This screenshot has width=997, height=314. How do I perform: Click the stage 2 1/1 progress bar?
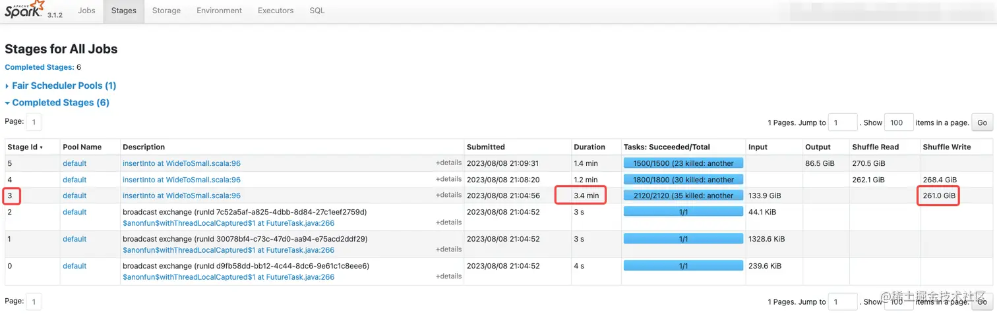pos(683,212)
